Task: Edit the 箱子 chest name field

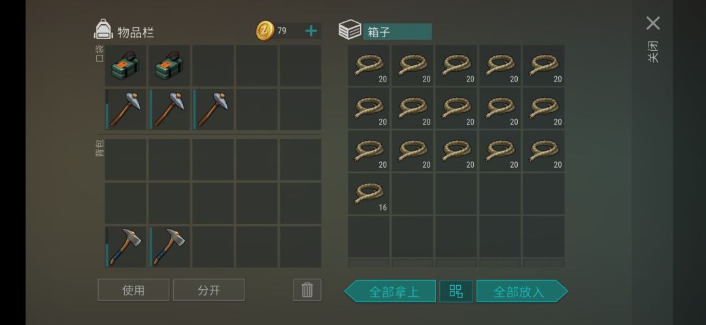Action: [397, 32]
